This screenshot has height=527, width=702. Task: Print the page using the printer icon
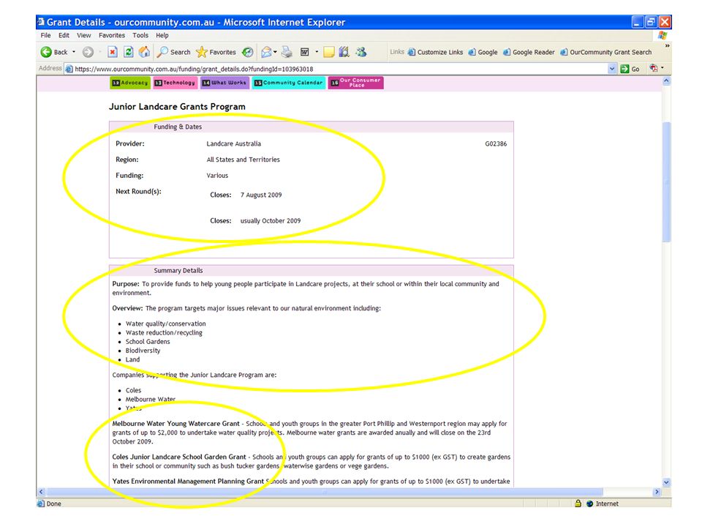coord(287,52)
